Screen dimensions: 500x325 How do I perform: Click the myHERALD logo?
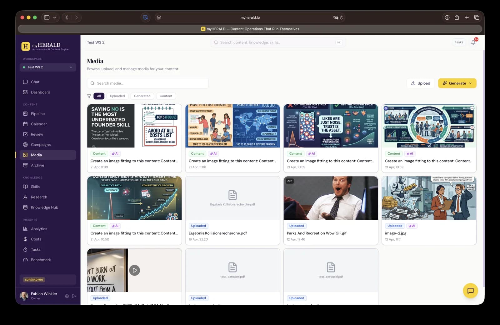pos(45,46)
